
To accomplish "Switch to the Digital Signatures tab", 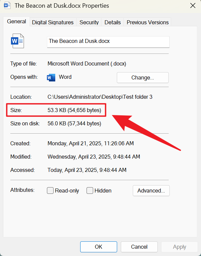I will click(53, 22).
